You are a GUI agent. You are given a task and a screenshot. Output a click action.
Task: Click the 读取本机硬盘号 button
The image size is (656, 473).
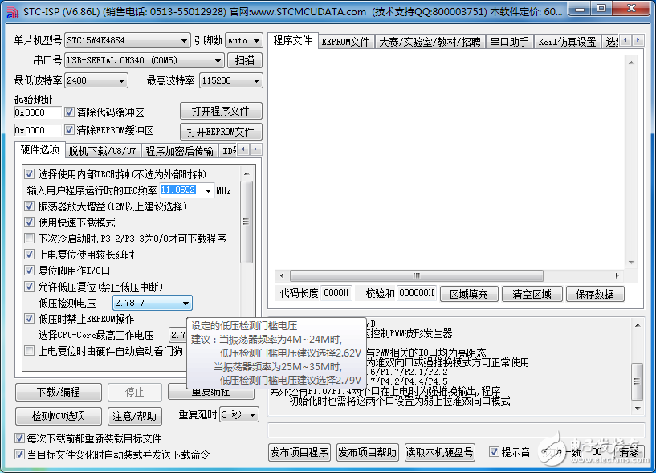click(439, 452)
